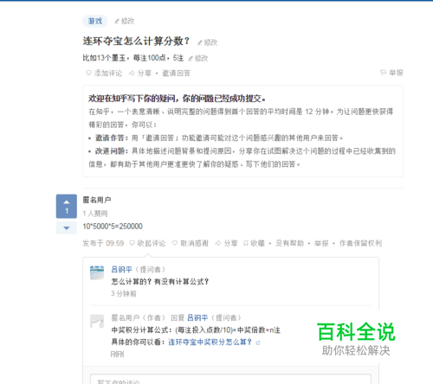Screen dimensions: 433x384
Task: Click 作者保留权利 notice
Action: tap(360, 243)
